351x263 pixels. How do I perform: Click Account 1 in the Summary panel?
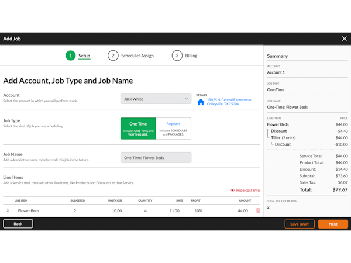tap(276, 72)
